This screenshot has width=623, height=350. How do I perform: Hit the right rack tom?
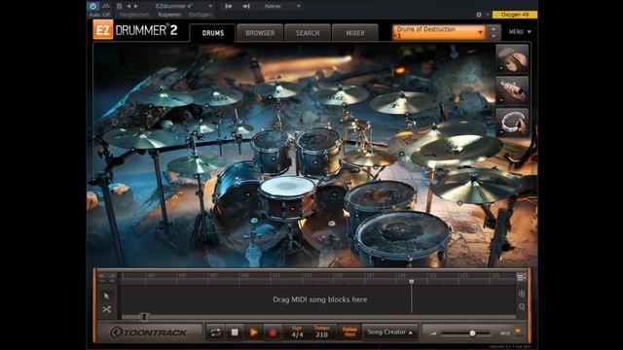319,151
